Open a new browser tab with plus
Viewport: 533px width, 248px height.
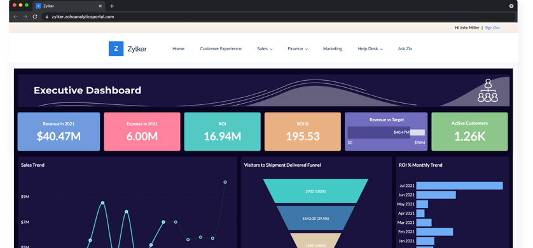pos(112,6)
